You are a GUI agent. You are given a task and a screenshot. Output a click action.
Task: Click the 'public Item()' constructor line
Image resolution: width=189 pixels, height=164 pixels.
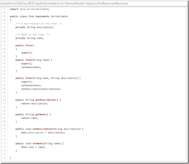point(25,45)
